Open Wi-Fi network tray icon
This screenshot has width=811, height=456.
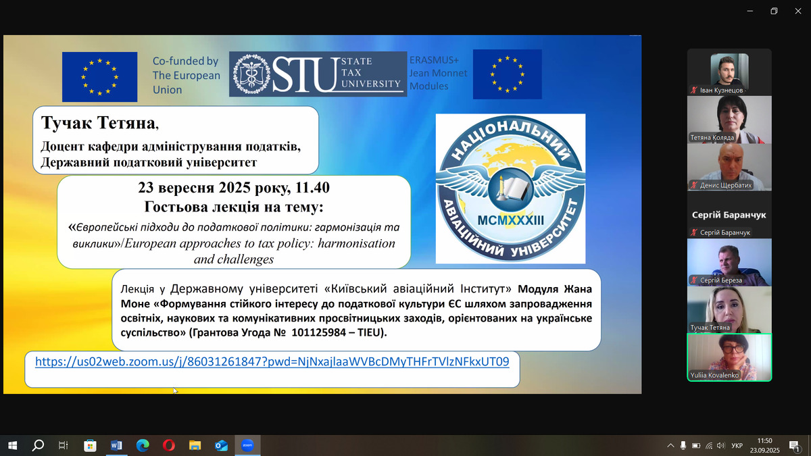709,445
